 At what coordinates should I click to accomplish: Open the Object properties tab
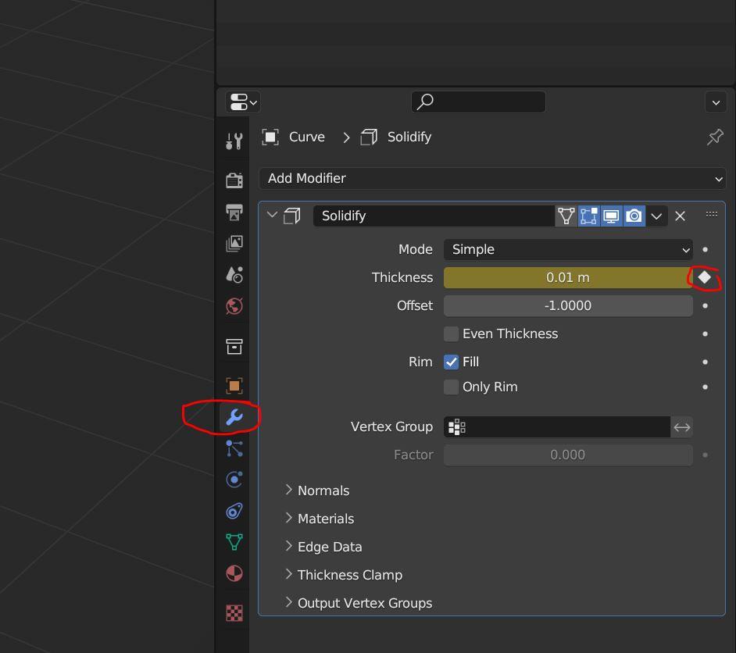(234, 386)
